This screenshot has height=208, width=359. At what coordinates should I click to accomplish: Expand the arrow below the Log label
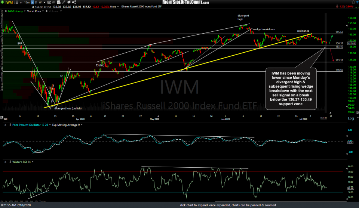[x=358, y=118]
